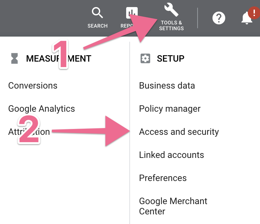The image size is (260, 224).
Task: Click the Search magnifier icon
Action: pyautogui.click(x=97, y=13)
